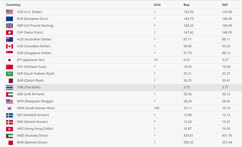242x147 pixels.
Task: Click the AUD (Australian Dollar) label
Action: 34,39
